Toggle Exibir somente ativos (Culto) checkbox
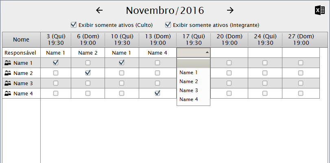Image resolution: width=330 pixels, height=163 pixels. coord(74,24)
